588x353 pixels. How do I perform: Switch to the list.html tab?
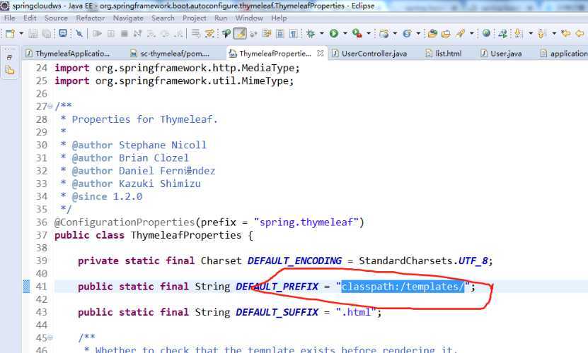[444, 54]
